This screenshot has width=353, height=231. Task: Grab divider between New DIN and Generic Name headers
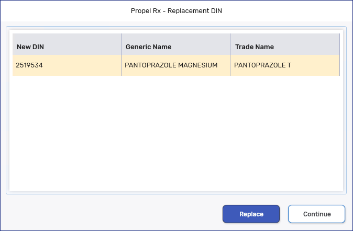(x=121, y=47)
